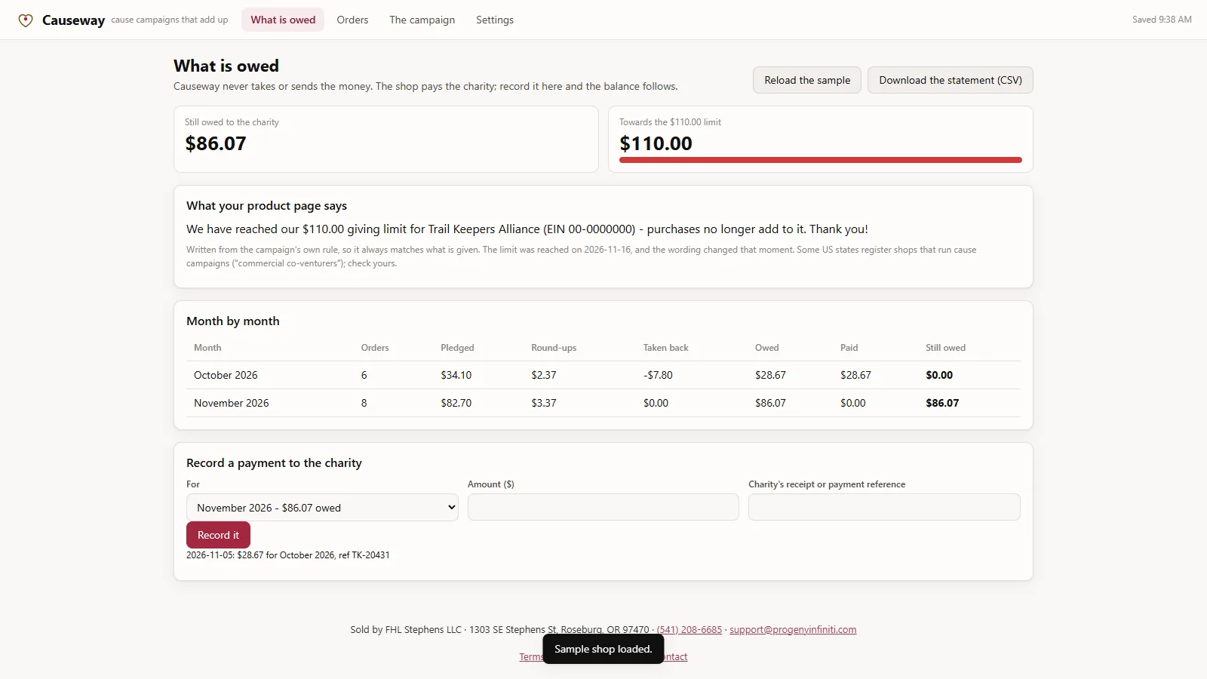
Task: Click the Still owed to the charity card
Action: (x=386, y=139)
